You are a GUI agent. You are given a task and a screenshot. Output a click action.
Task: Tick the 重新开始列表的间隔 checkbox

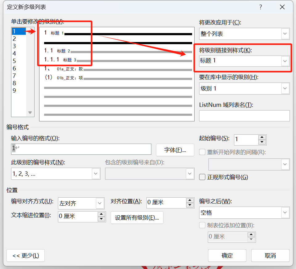[202, 152]
